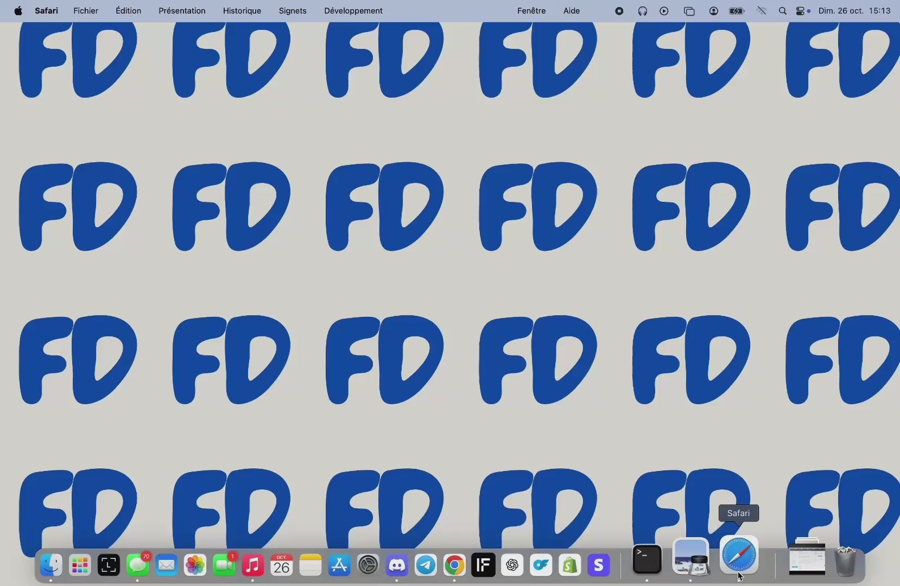Open the Battery status menu
Viewport: 900px width, 586px height.
tap(737, 11)
